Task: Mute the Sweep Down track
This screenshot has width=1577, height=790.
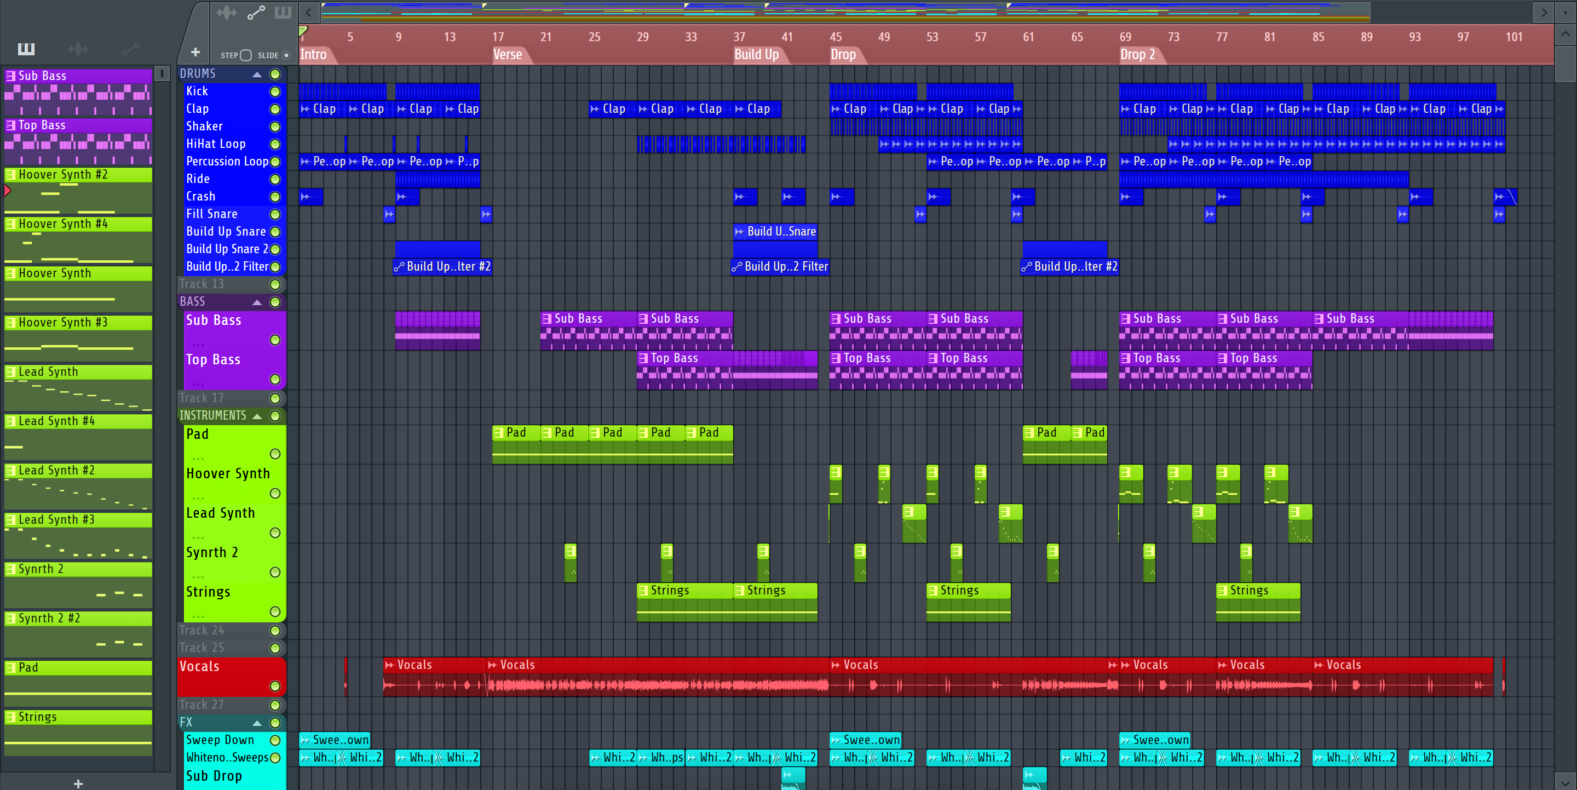Action: tap(275, 740)
